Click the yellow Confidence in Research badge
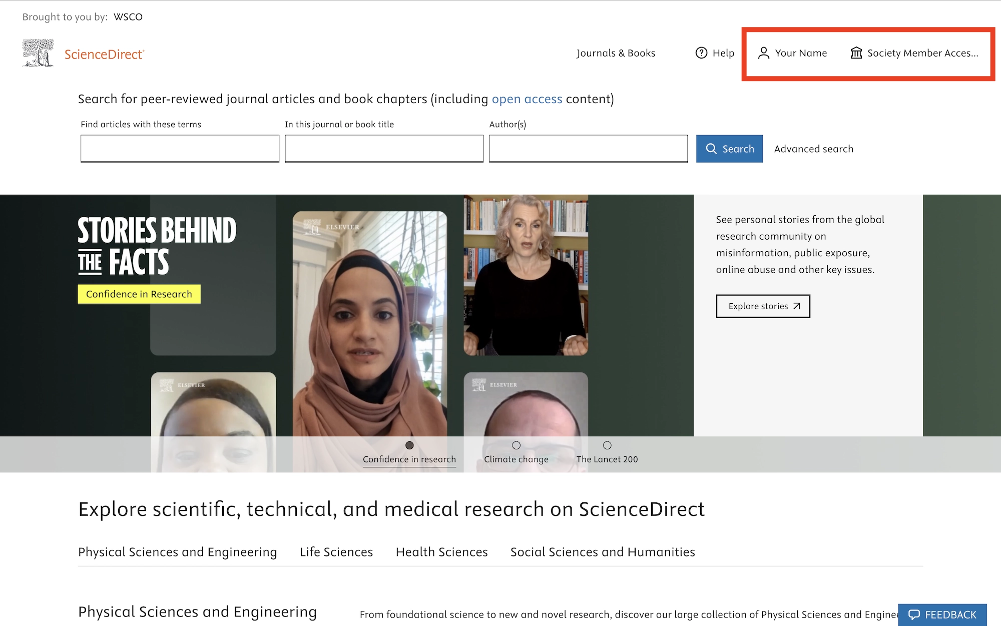This screenshot has width=1001, height=626. pos(139,294)
